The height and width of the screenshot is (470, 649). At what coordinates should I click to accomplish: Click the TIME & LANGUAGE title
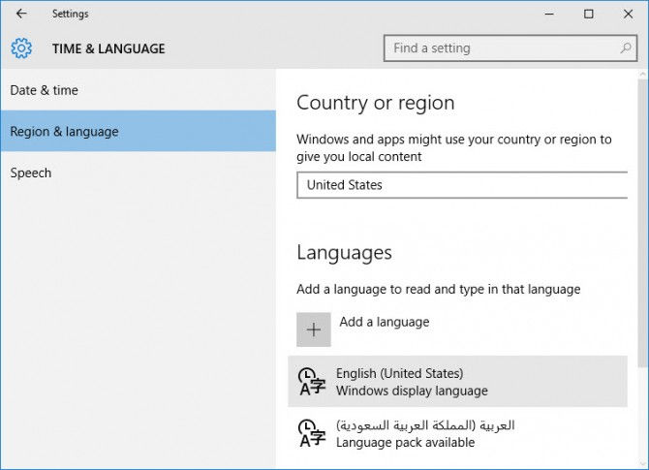[108, 48]
